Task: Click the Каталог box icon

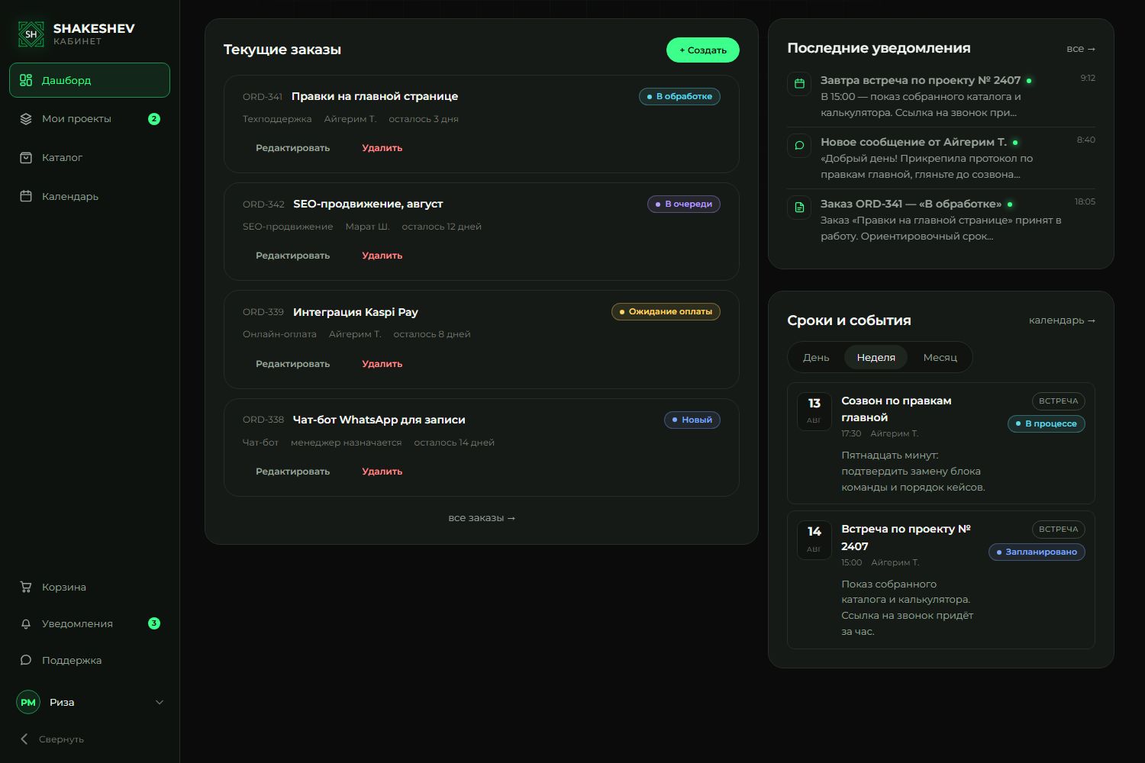Action: pos(26,158)
